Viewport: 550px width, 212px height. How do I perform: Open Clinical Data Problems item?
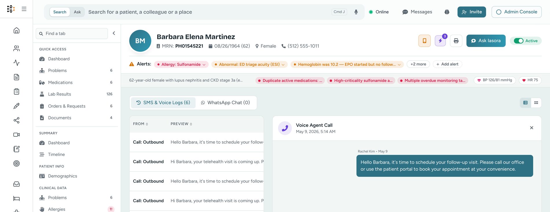click(x=77, y=198)
